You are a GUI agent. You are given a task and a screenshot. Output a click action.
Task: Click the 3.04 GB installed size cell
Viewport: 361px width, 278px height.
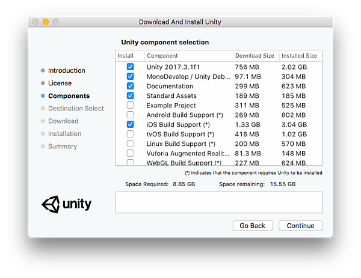pos(294,125)
